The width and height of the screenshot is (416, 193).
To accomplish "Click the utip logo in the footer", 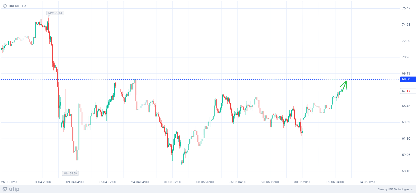I will click(x=11, y=189).
